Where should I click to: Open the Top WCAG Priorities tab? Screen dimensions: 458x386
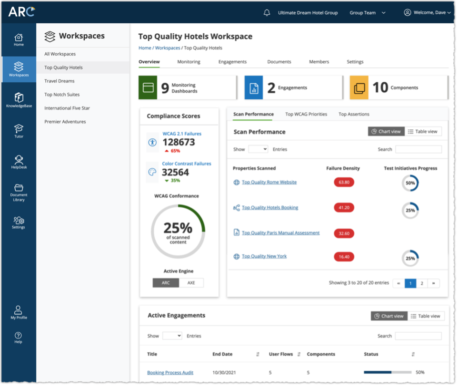306,114
